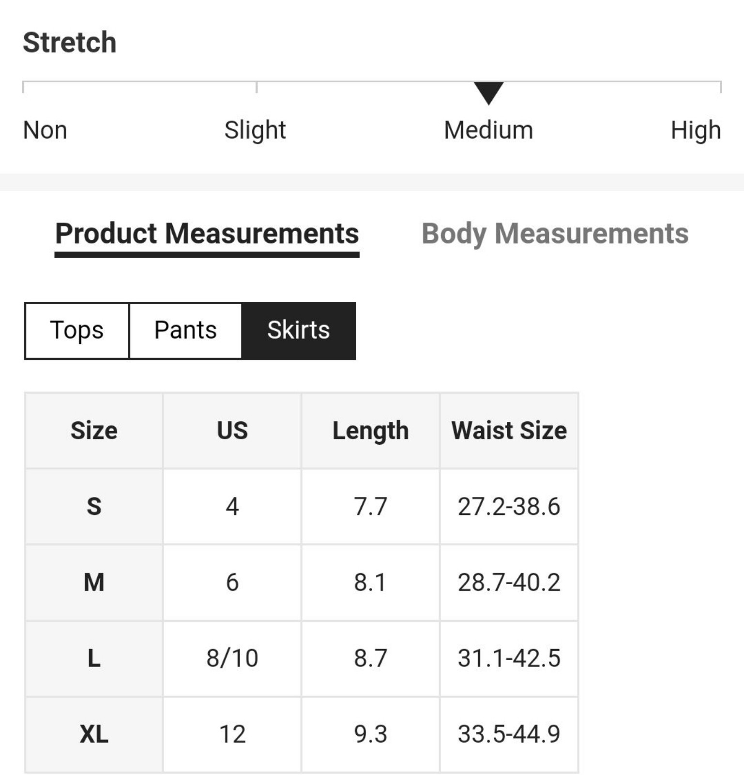Click the Size column header
The image size is (744, 775).
tap(94, 431)
